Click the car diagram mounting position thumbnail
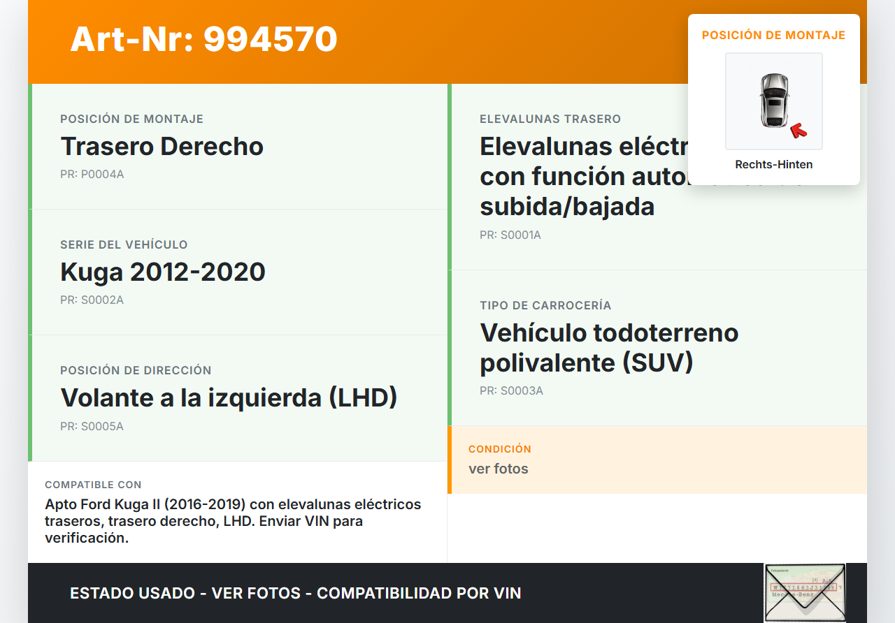 click(x=774, y=101)
